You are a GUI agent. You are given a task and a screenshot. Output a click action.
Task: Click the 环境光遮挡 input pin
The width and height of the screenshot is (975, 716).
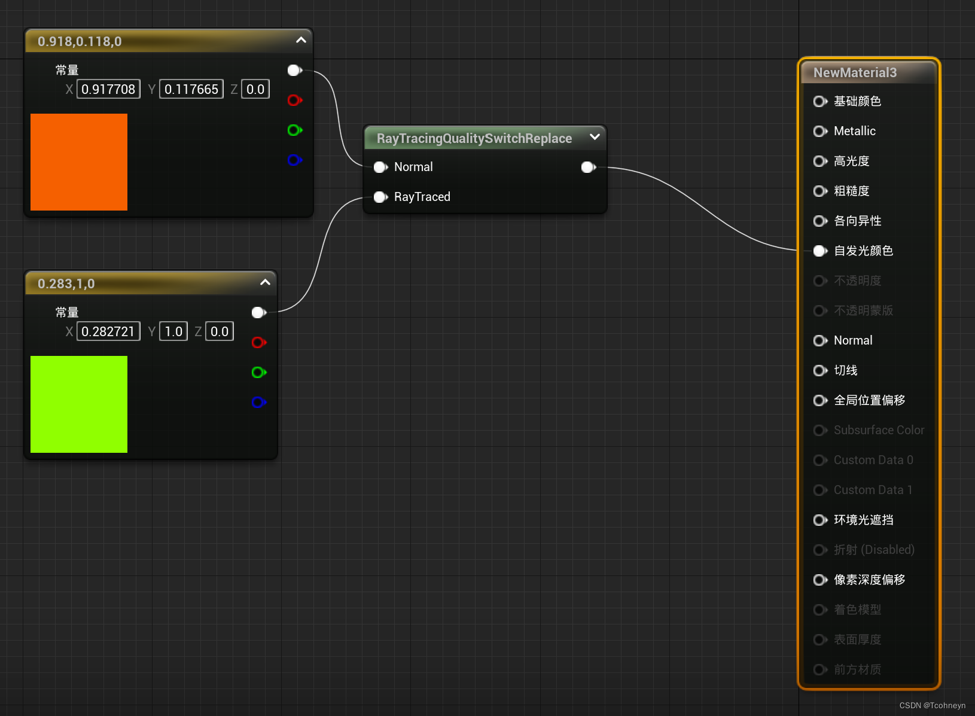point(821,520)
